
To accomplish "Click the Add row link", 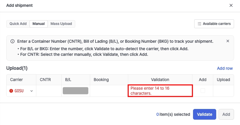I will pyautogui.click(x=225, y=68).
